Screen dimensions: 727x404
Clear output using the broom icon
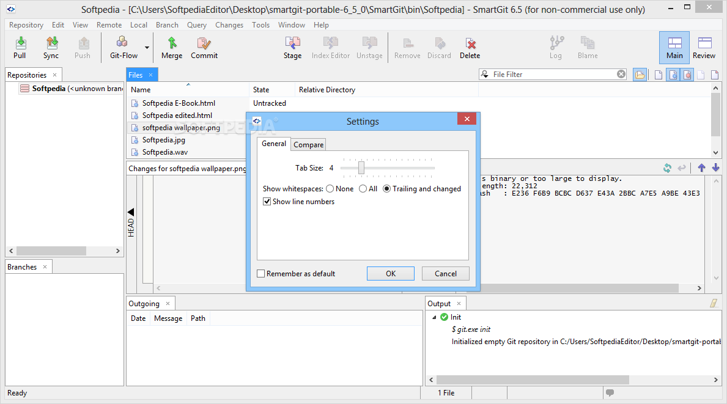click(714, 303)
